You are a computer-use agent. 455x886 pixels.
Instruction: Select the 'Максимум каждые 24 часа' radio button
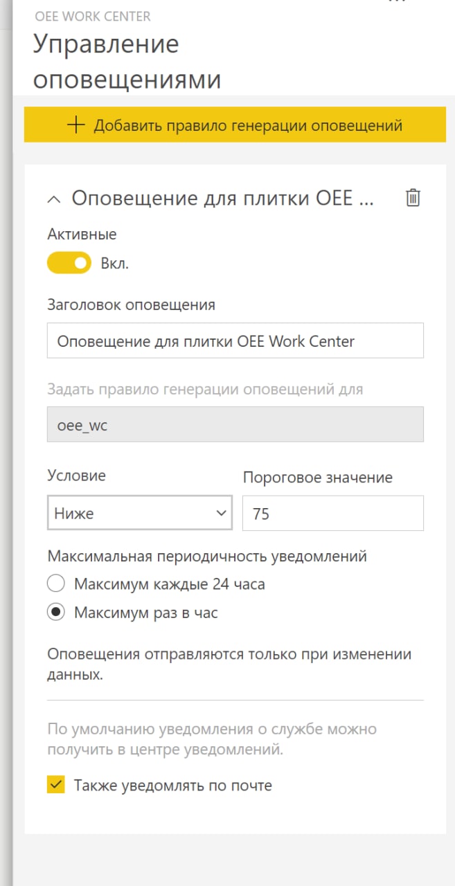coord(56,584)
